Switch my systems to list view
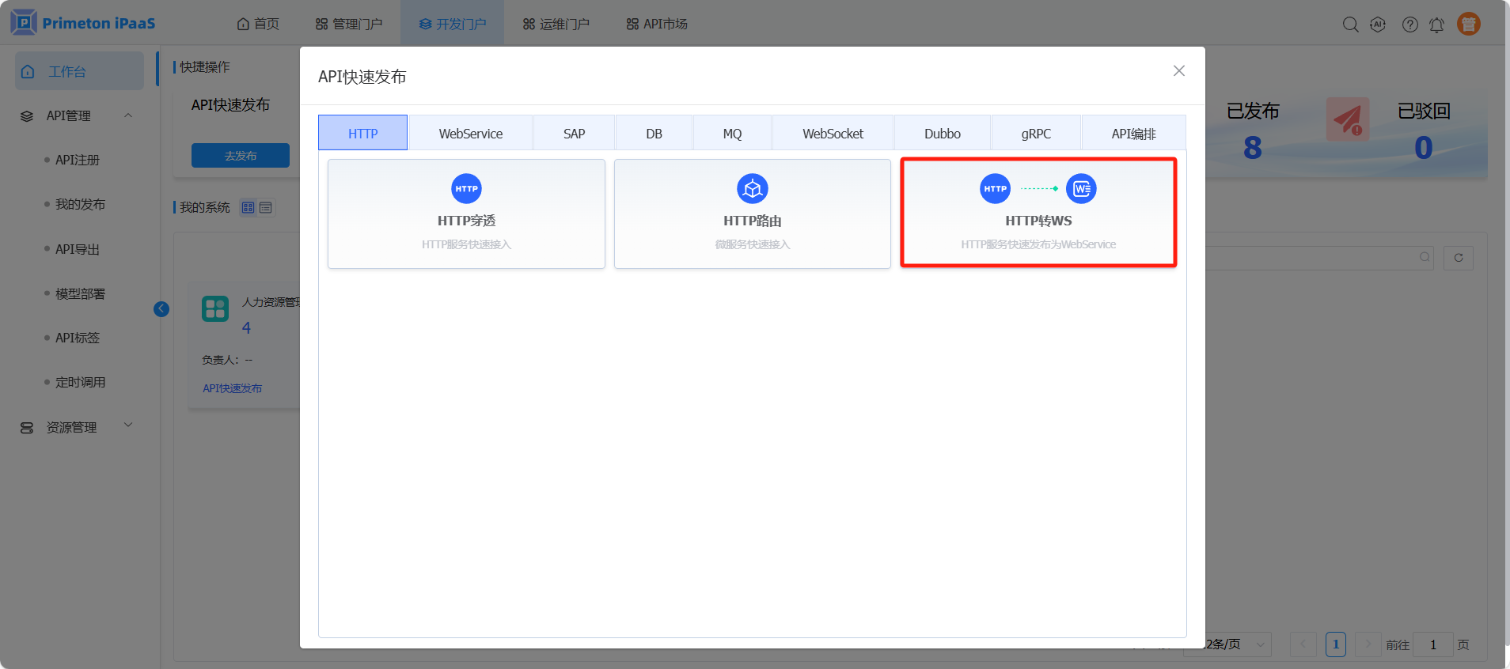This screenshot has height=669, width=1510. (266, 208)
